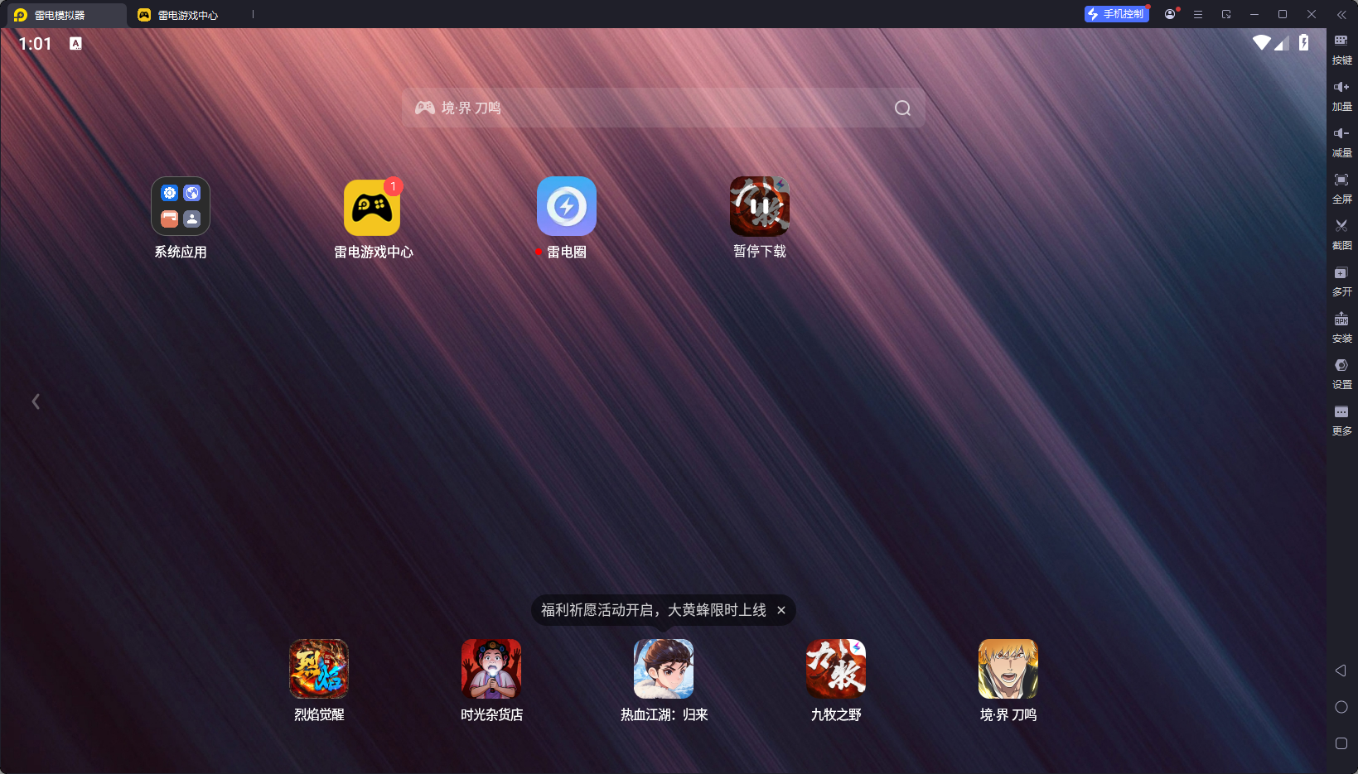Collapse the right sidebar with the double chevron
Viewport: 1358px width, 774px height.
tap(1341, 14)
